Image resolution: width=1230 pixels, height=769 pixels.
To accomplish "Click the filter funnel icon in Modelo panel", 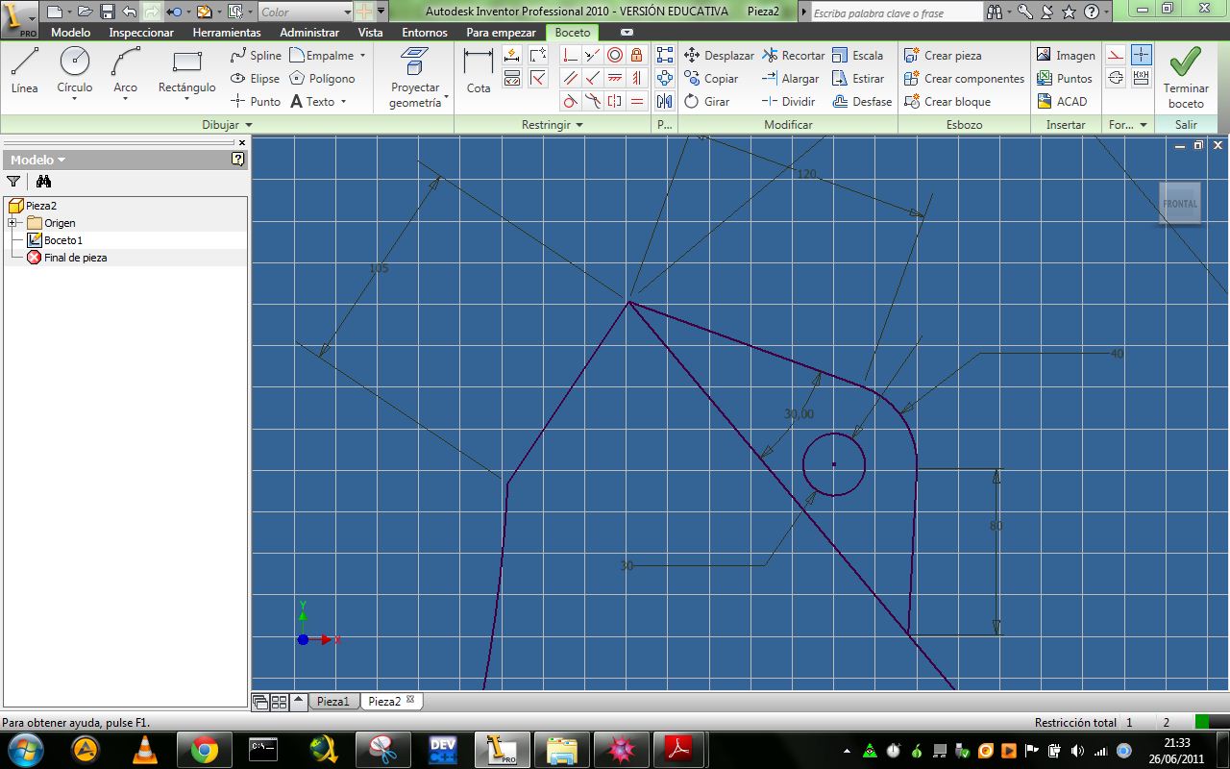I will [x=13, y=181].
